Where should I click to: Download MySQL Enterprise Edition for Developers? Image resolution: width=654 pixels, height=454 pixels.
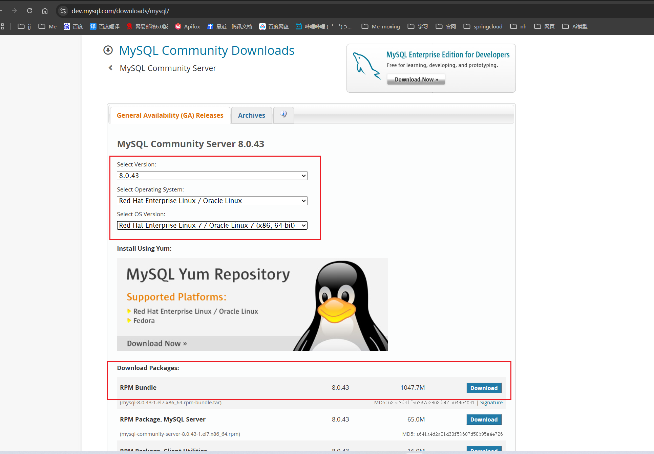click(416, 79)
